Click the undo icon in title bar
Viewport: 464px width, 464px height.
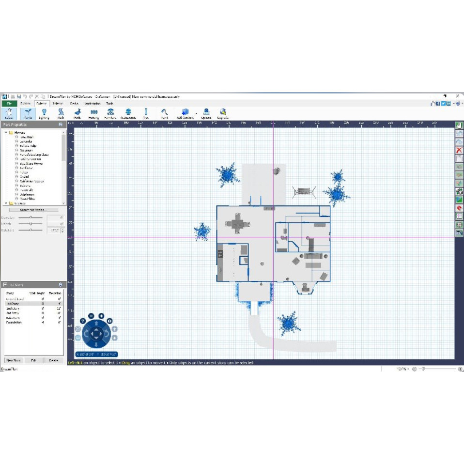[25, 96]
